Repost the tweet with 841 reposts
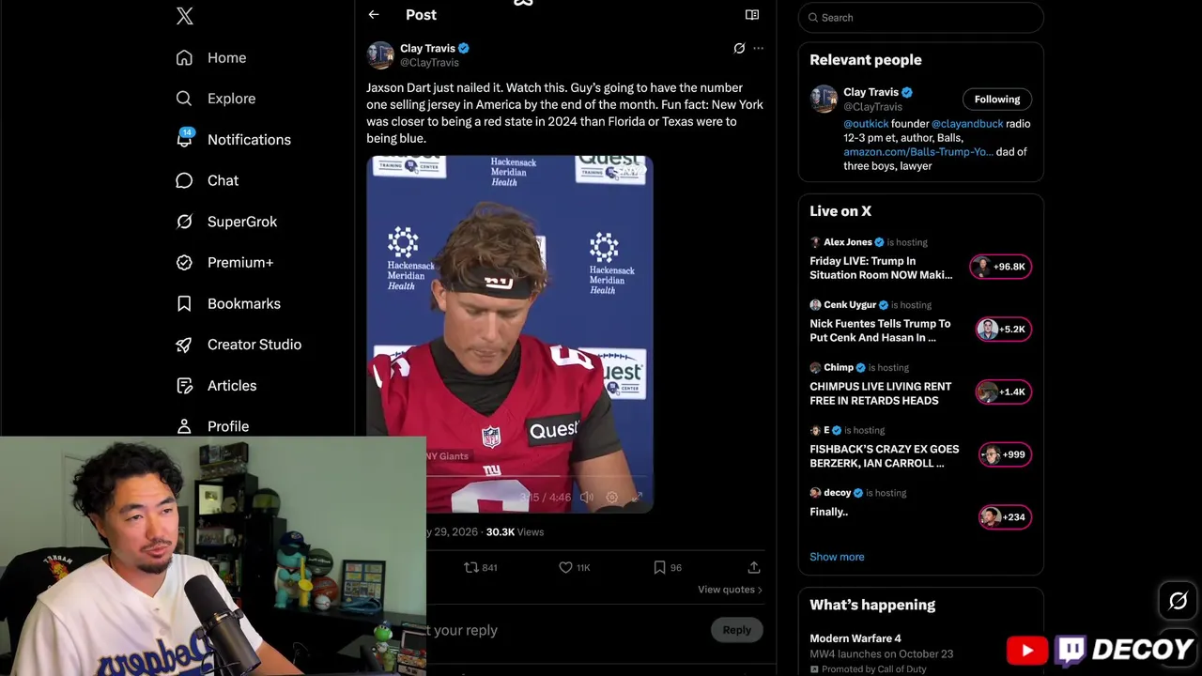The width and height of the screenshot is (1202, 676). (481, 567)
